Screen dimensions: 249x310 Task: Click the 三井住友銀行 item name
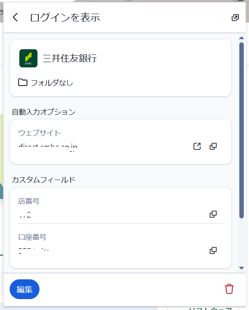coord(70,58)
